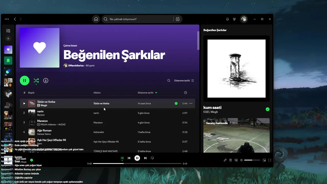Select the narin song row

tap(107, 113)
